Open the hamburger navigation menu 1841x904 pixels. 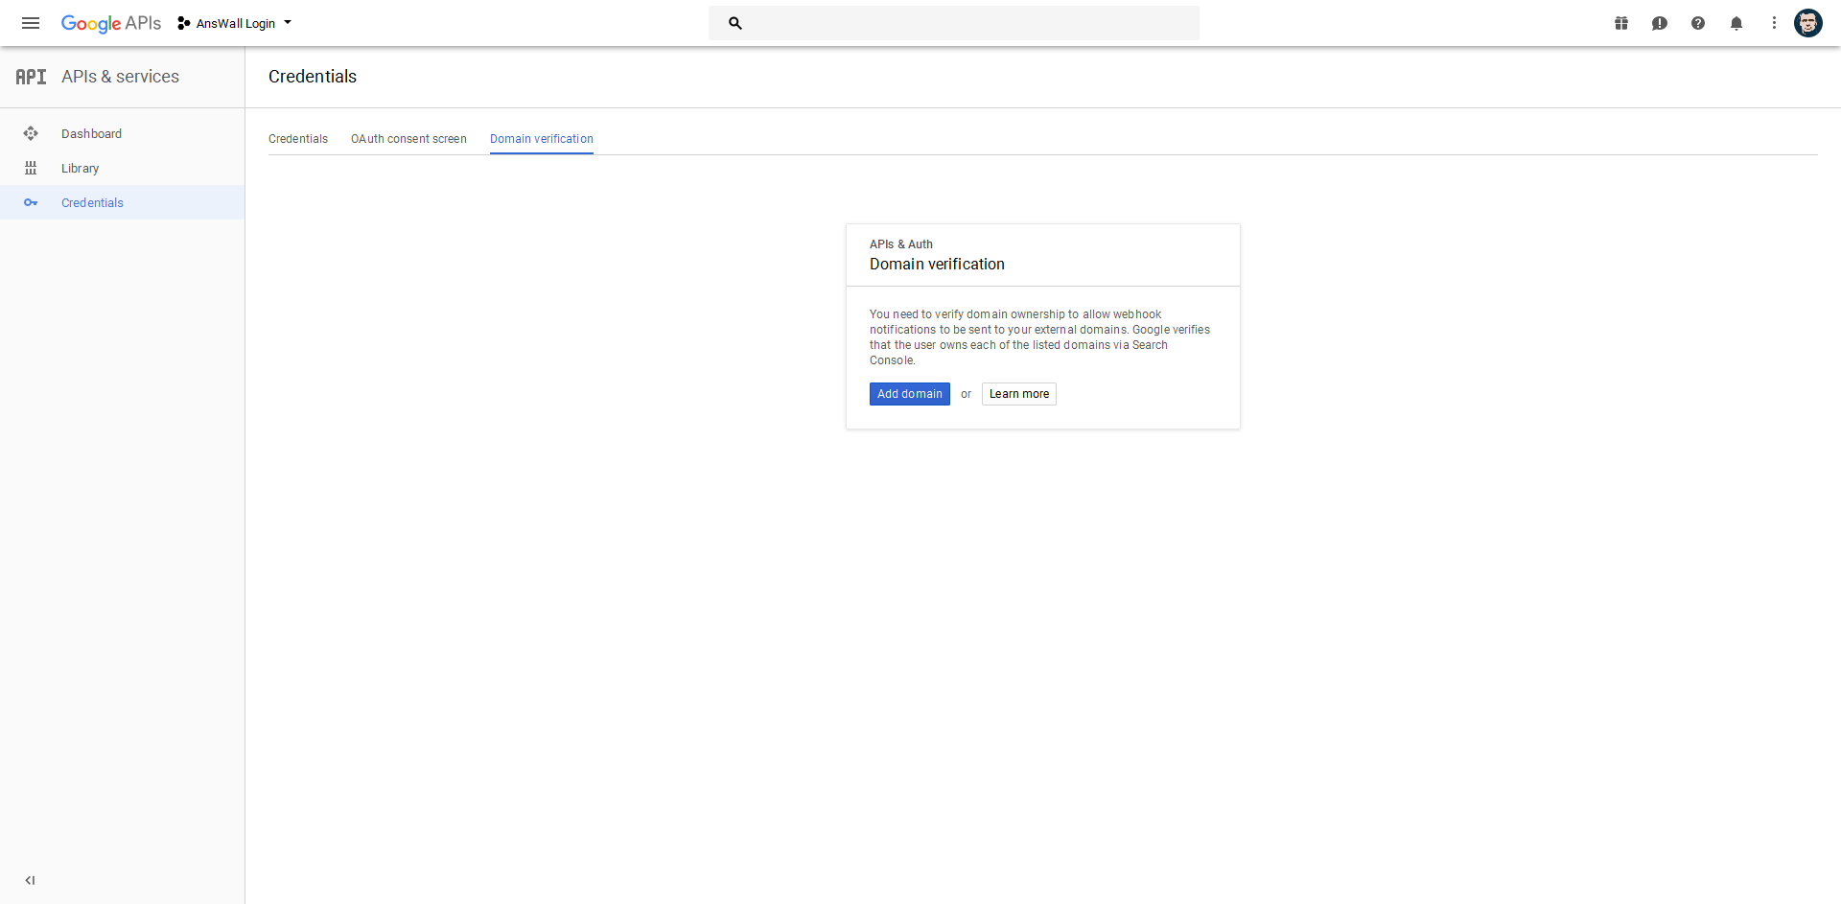[x=31, y=23]
